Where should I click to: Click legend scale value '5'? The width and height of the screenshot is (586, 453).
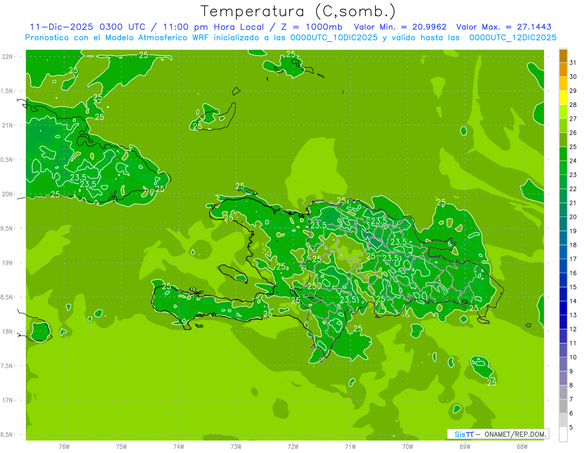pos(571,428)
